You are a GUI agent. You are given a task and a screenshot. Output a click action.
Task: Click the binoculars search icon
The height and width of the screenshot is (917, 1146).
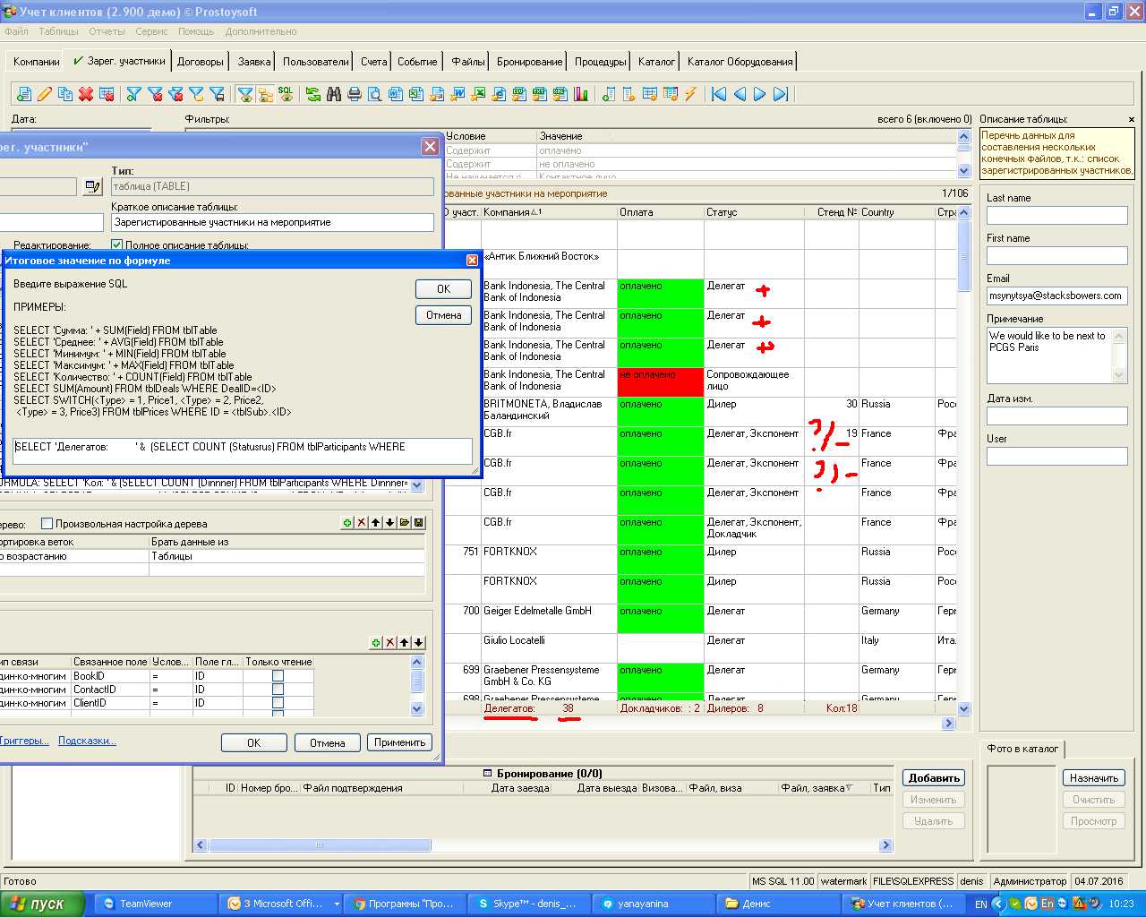pyautogui.click(x=334, y=94)
